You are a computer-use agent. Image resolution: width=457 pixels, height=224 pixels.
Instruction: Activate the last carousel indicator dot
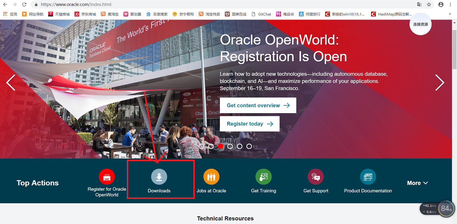pyautogui.click(x=249, y=146)
